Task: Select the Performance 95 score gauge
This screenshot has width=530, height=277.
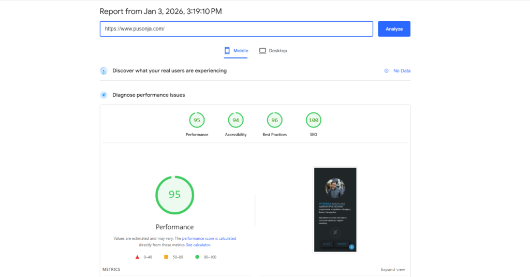Action: tap(197, 120)
